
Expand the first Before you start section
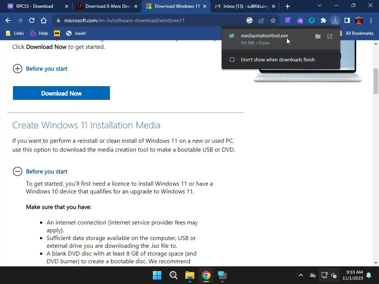click(x=17, y=68)
